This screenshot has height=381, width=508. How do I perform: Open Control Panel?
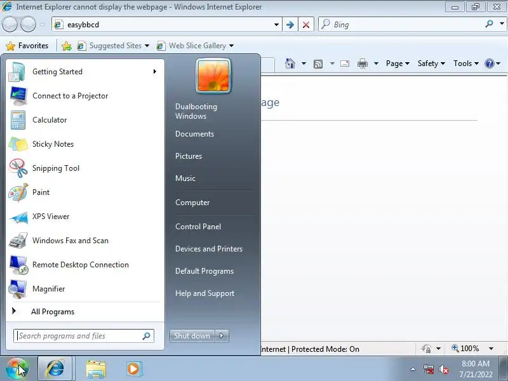[198, 227]
